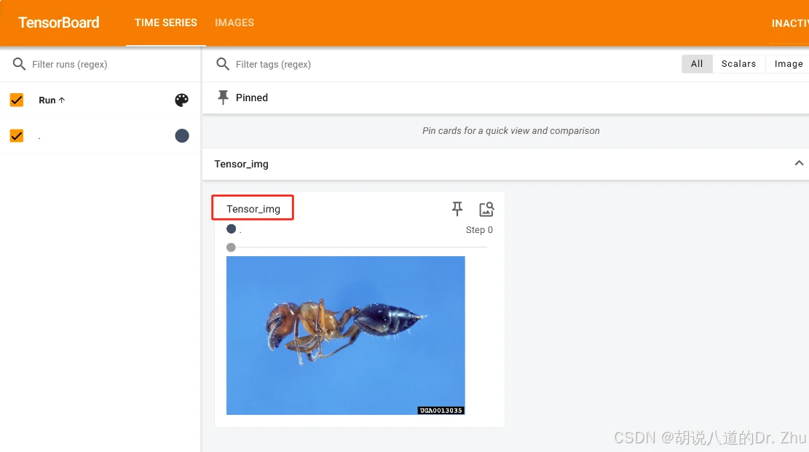The image size is (809, 452).
Task: Click the ant image preview
Action: pyautogui.click(x=346, y=336)
